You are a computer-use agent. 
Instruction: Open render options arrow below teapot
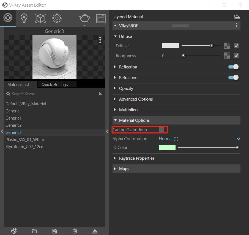coord(84,25)
